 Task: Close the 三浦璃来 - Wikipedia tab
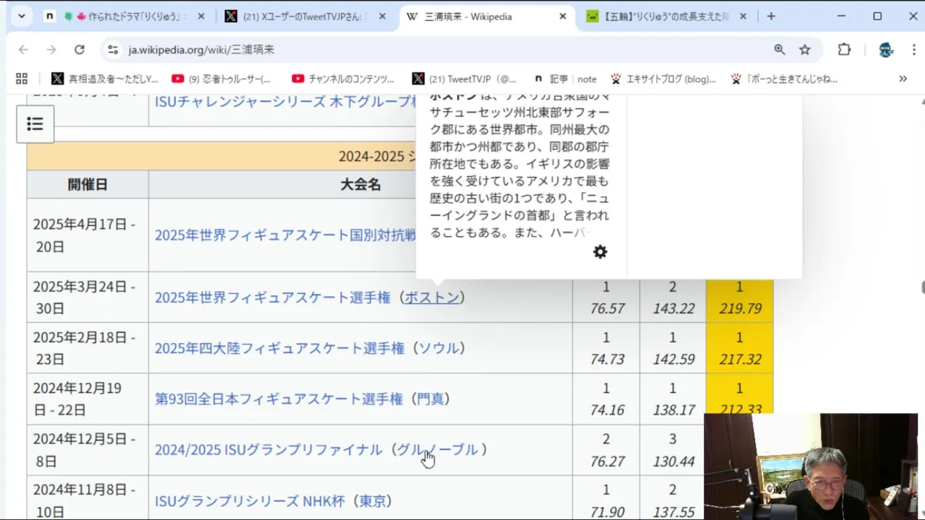pos(562,16)
